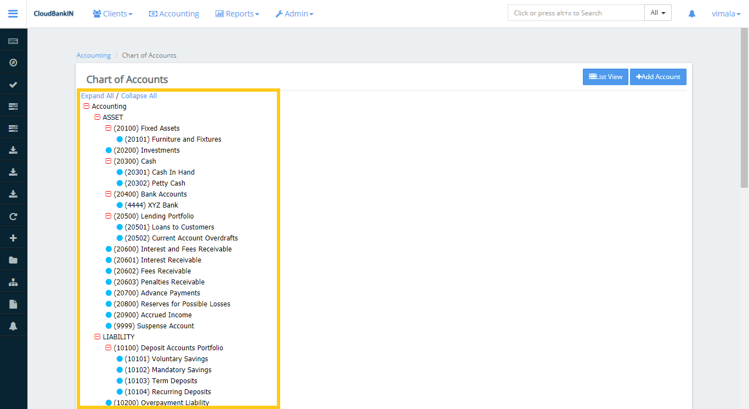Screen dimensions: 749x409
Task: Click the bell icon at sidebar bottom
Action: click(x=13, y=326)
